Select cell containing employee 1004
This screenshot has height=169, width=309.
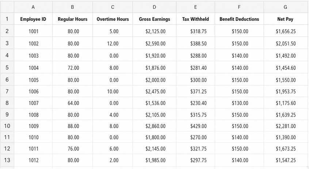point(33,67)
